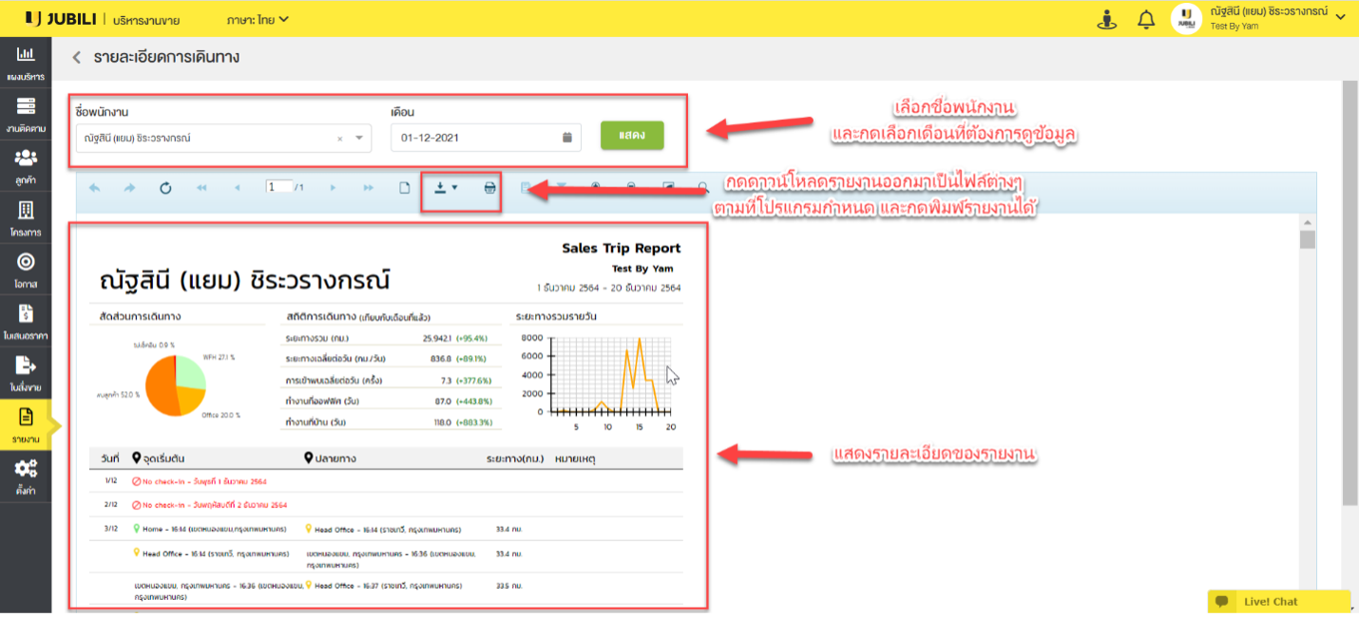Expand the employee name dropdown arrow
The height and width of the screenshot is (617, 1359).
(x=359, y=138)
